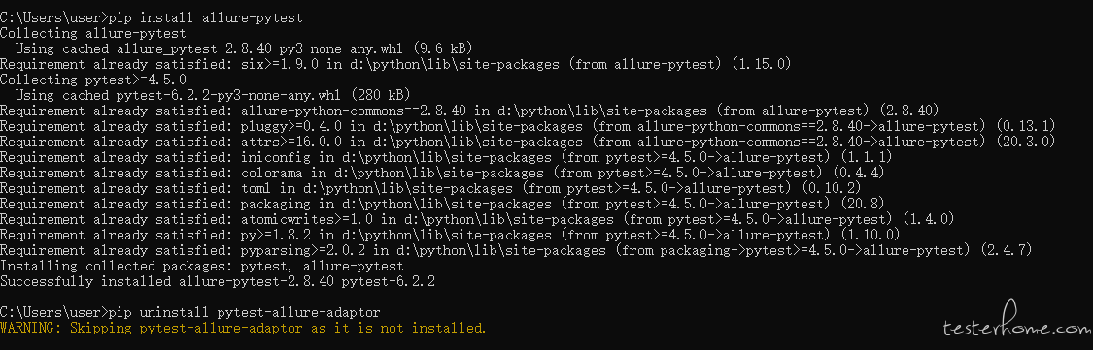Click the 'atomicwrites>=1.0' requirement line

click(x=477, y=220)
